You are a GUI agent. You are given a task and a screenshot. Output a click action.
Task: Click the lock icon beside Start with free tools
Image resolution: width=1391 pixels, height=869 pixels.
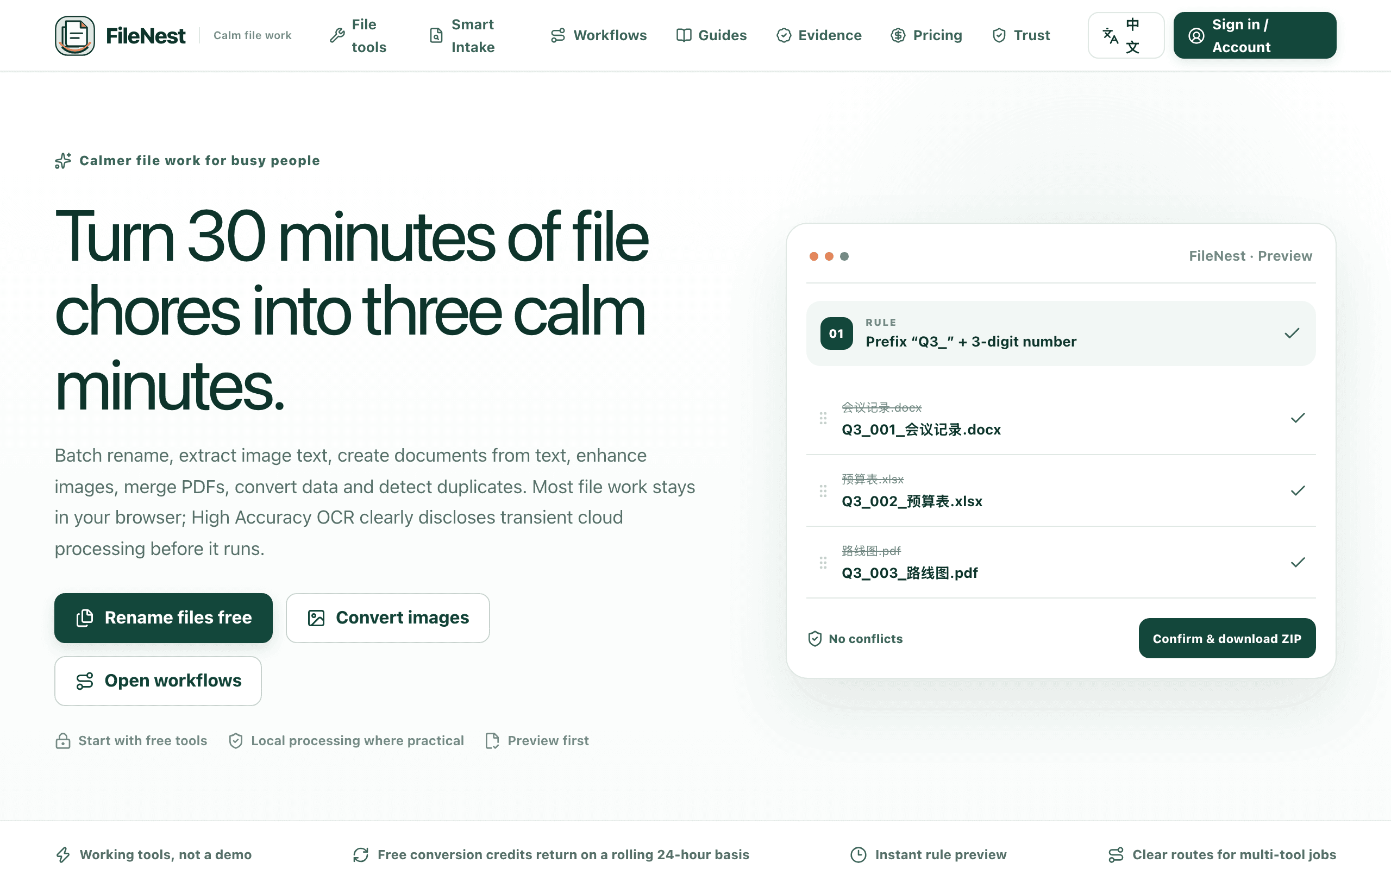click(62, 741)
